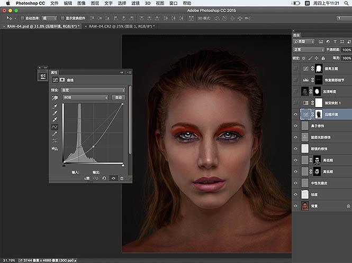Image resolution: width=352 pixels, height=263 pixels.
Task: Click the white point slider under histogram
Action: [x=123, y=165]
